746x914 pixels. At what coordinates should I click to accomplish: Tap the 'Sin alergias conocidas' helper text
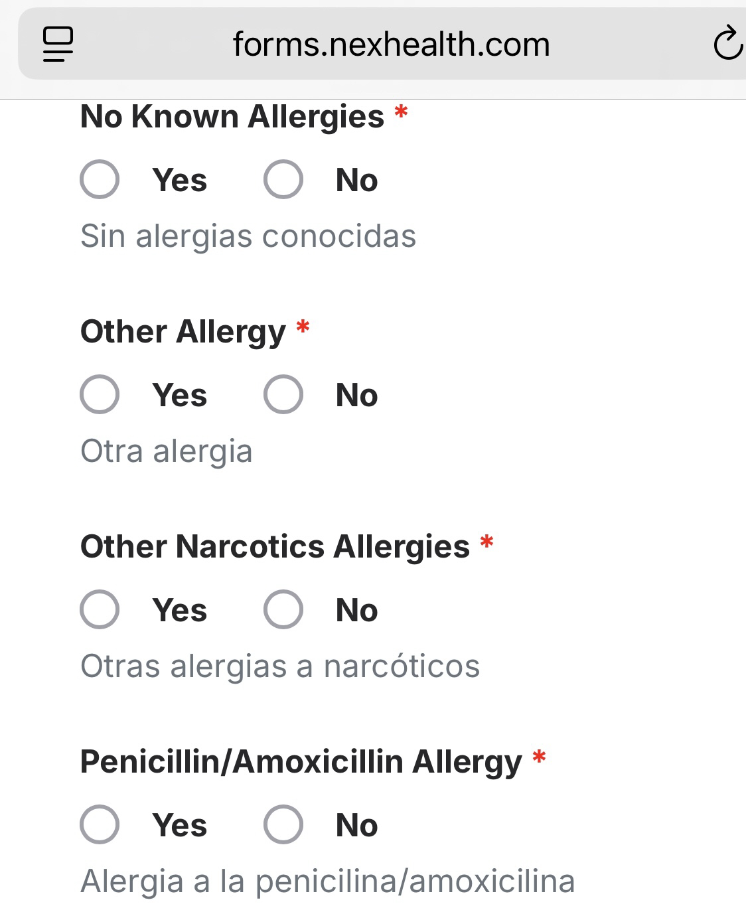pyautogui.click(x=248, y=236)
